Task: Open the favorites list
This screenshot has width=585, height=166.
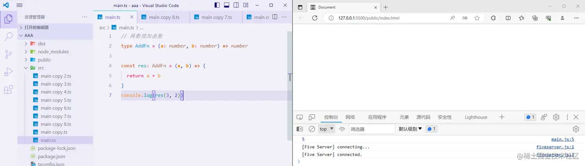Action: click(x=522, y=18)
